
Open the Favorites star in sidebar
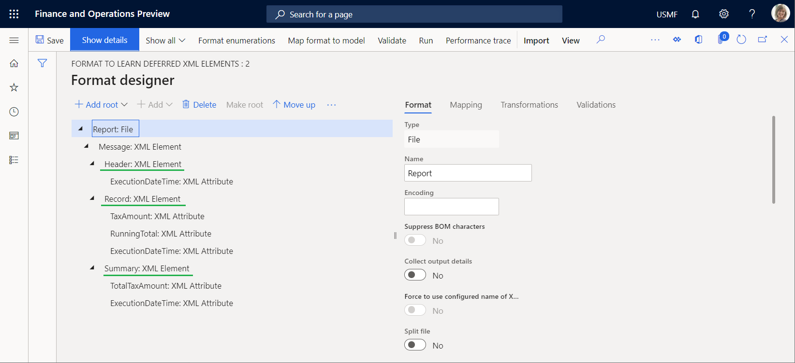point(14,87)
